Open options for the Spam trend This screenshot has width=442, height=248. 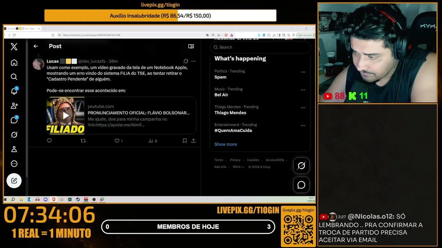point(303,72)
